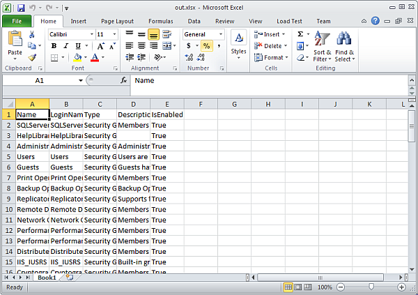
Task: Click the Copy icon
Action: [32, 45]
